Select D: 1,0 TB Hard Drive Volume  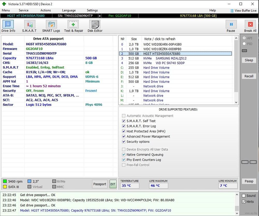175,72
